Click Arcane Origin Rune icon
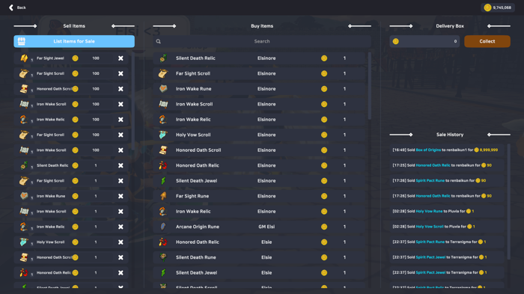 tap(163, 227)
